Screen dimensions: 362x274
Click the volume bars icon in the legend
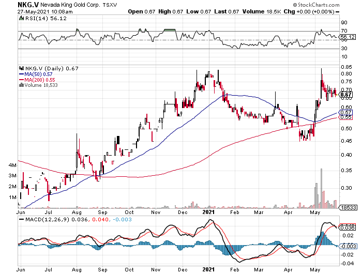(x=22, y=85)
